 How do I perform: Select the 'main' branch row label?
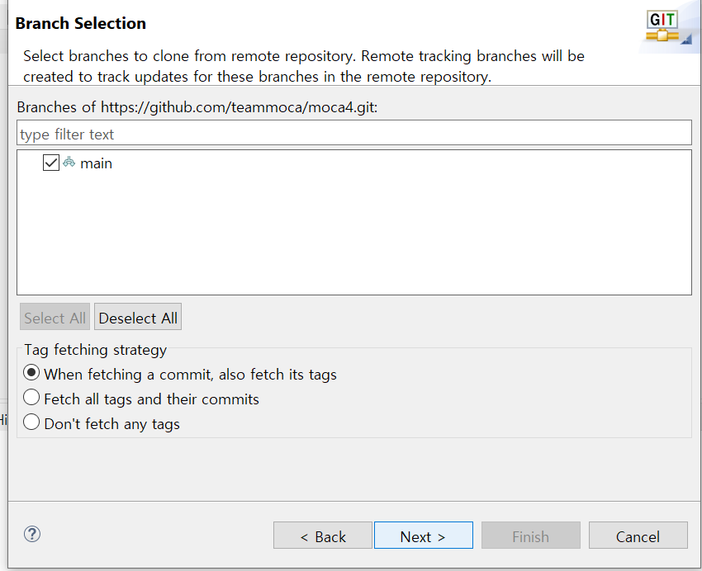(96, 163)
